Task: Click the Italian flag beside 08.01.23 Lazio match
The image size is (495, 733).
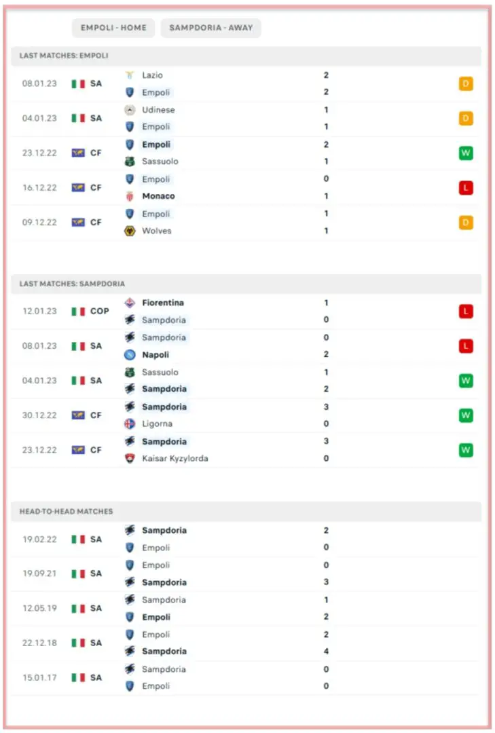Action: coord(78,84)
